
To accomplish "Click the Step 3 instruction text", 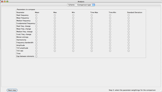I will click(x=132, y=90).
